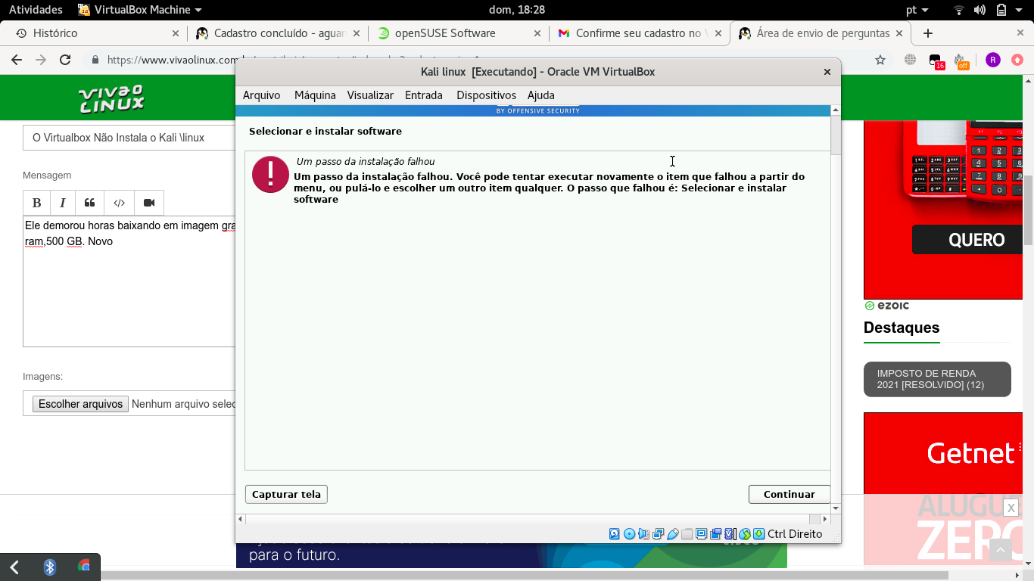Click inside the Mensagem text area

tap(129, 281)
